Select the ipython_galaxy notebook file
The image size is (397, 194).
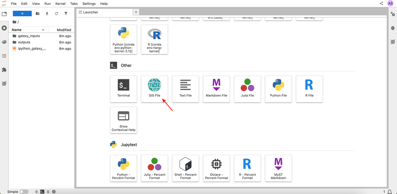(x=42, y=49)
